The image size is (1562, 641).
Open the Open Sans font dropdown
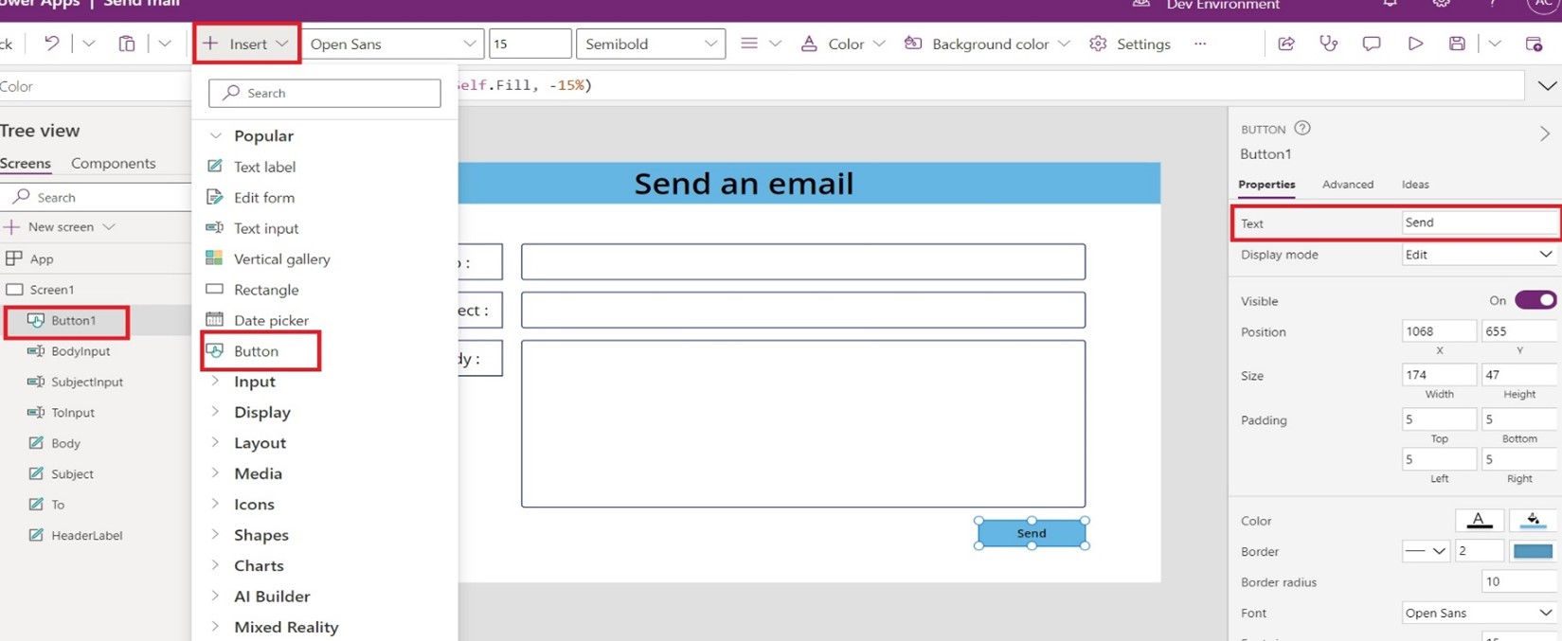(x=392, y=44)
